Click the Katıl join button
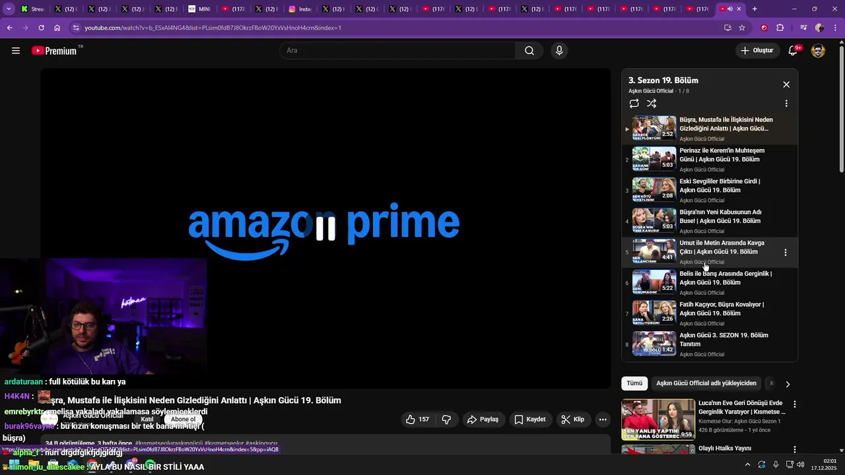 [x=147, y=420]
